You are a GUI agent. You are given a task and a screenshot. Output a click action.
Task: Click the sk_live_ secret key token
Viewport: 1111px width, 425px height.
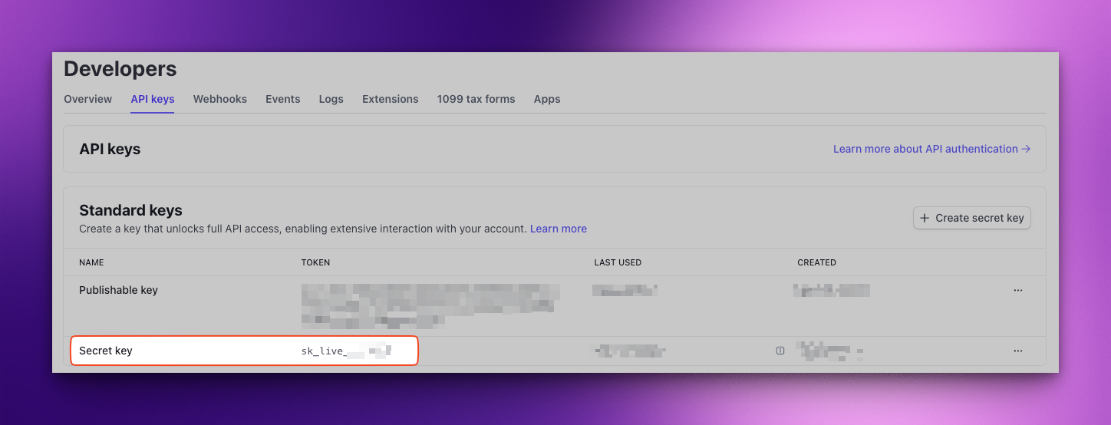[347, 351]
